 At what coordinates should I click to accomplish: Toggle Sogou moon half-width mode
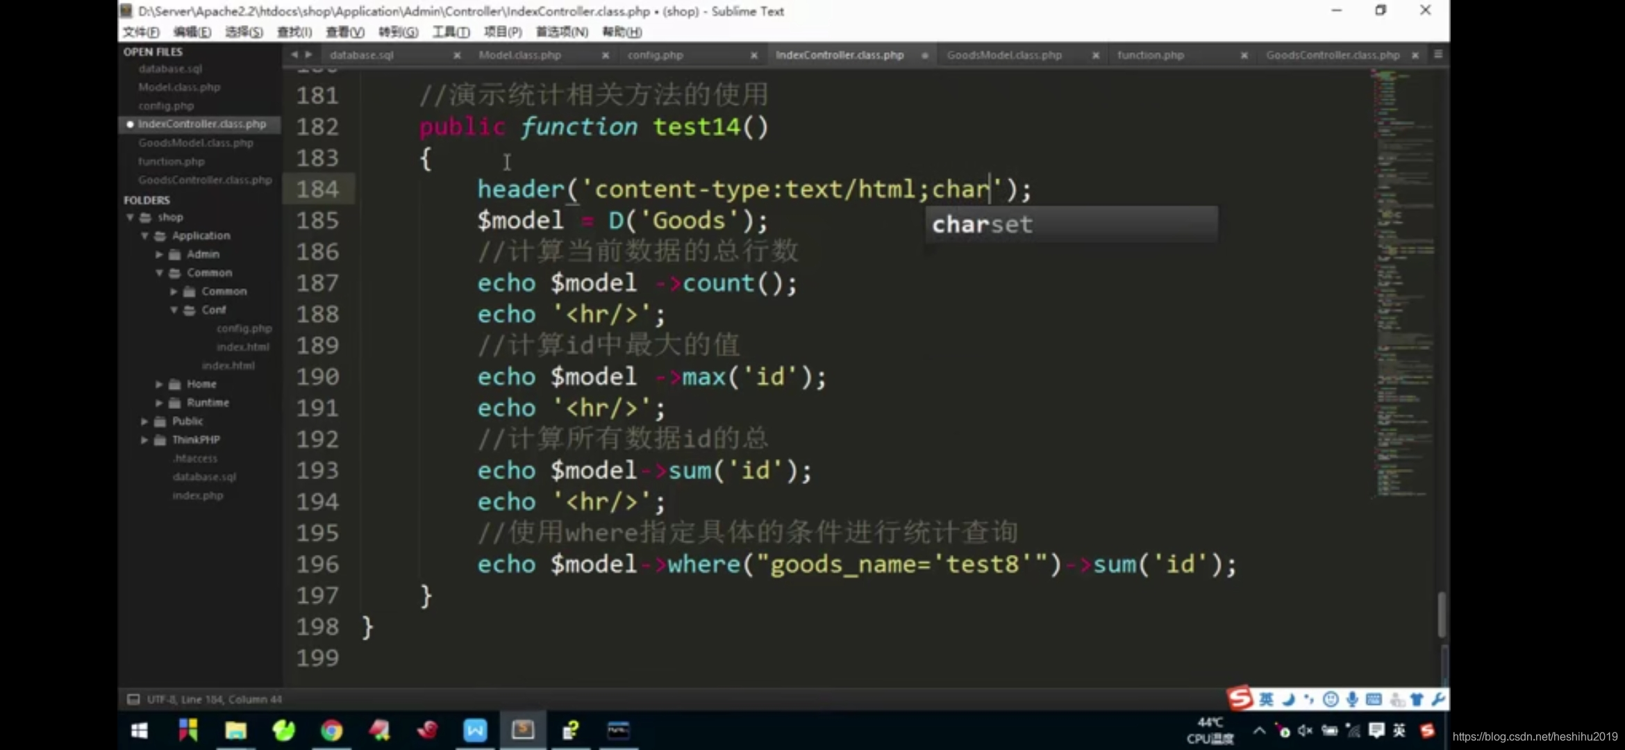click(1289, 699)
